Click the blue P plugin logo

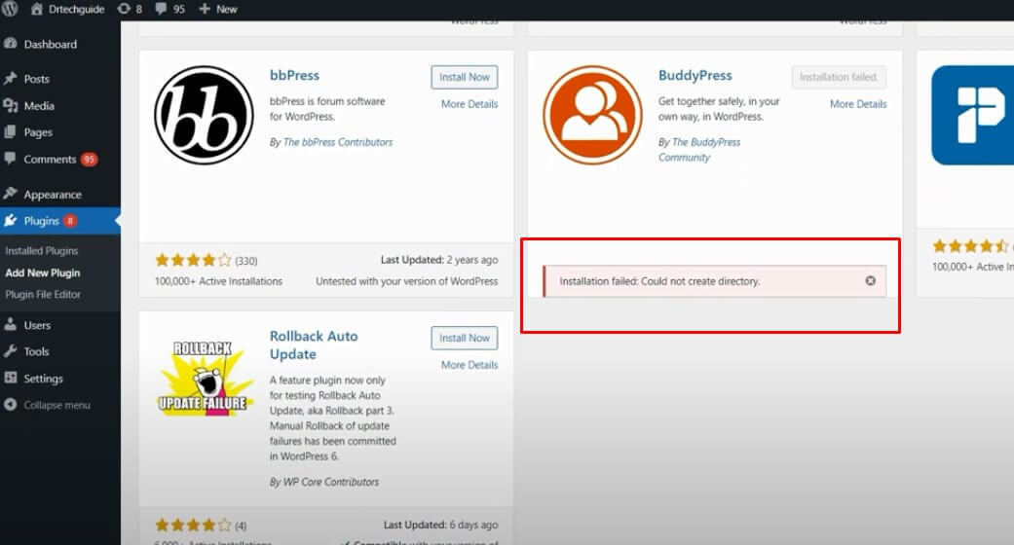click(x=973, y=115)
